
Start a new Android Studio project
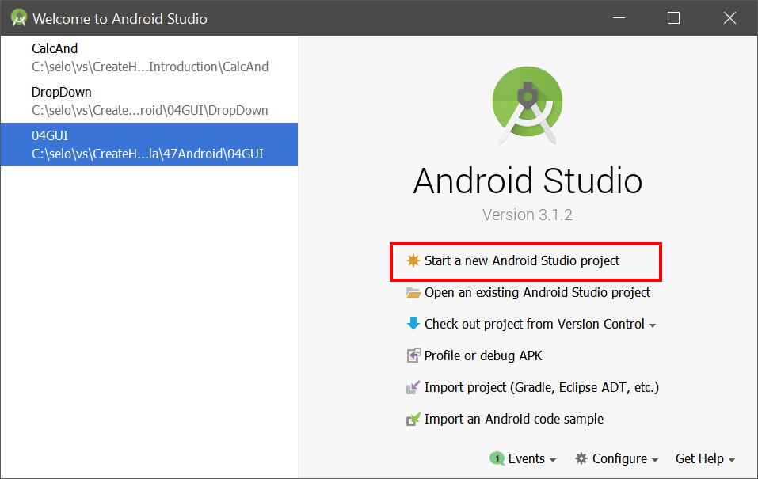(522, 261)
